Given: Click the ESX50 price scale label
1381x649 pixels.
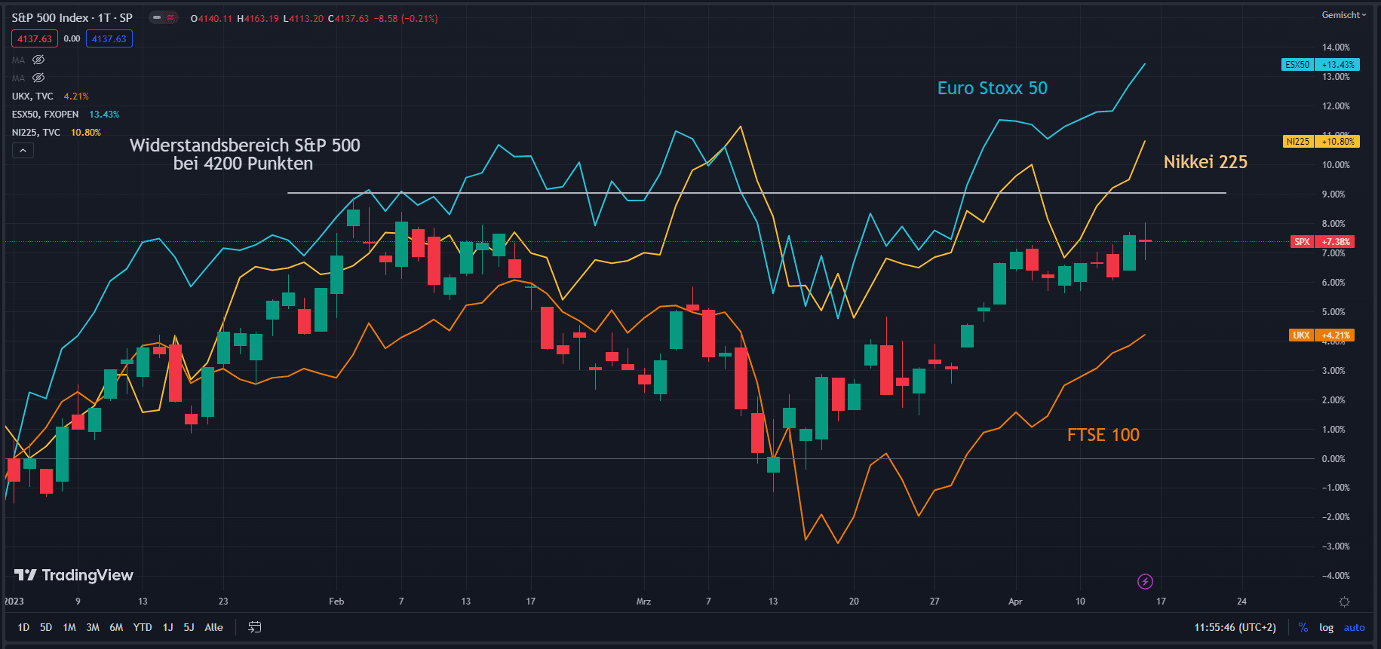Looking at the screenshot, I should (1320, 65).
